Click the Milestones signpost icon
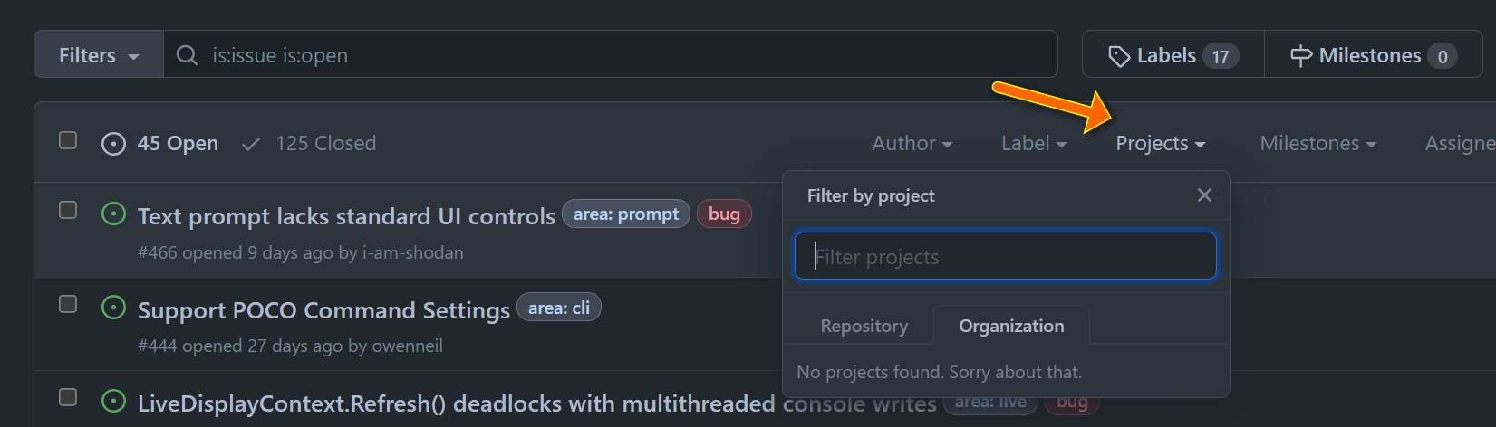1496x427 pixels. point(1301,56)
